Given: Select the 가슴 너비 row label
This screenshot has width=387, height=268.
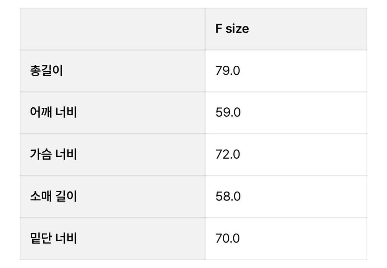Looking at the screenshot, I should 53,154.
